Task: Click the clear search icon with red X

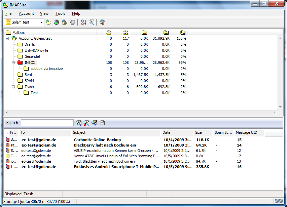Action: click(x=86, y=123)
